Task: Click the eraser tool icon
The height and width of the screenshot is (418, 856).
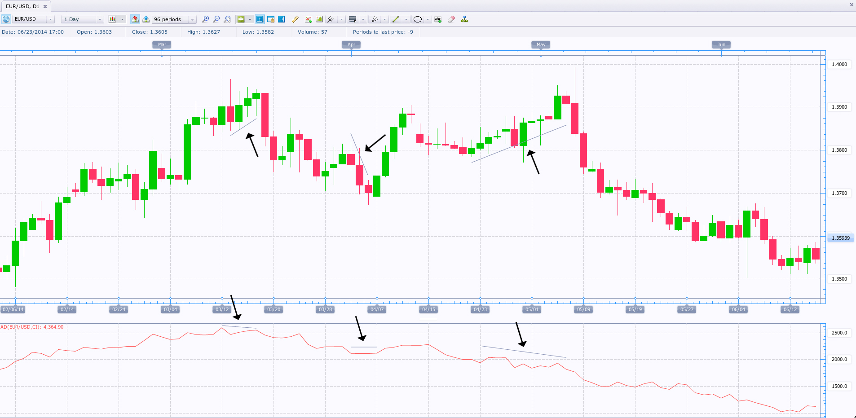Action: pos(451,19)
